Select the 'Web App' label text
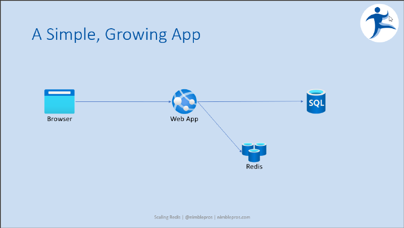 pyautogui.click(x=184, y=119)
